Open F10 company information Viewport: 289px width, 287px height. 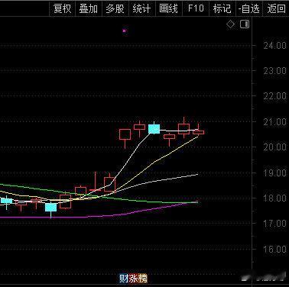pos(196,8)
